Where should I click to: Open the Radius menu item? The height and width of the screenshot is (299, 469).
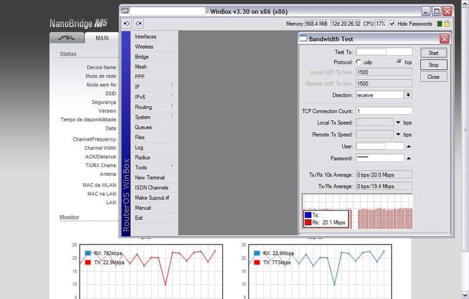coord(154,157)
